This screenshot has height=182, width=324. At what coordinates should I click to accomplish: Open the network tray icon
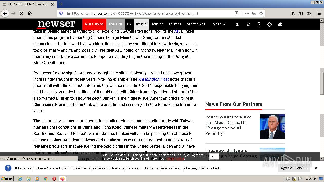tap(294, 179)
